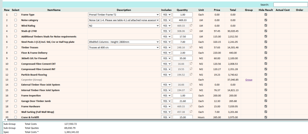Tick the Select checkbox for Frame Type
Viewport: 308px width, 134px height.
click(x=16, y=15)
